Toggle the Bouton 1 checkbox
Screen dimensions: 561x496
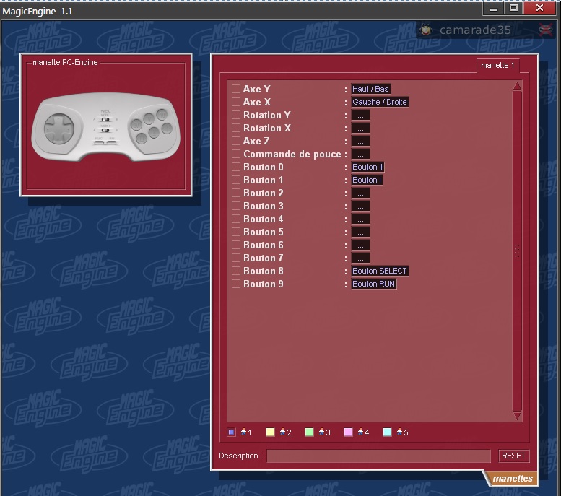[236, 180]
